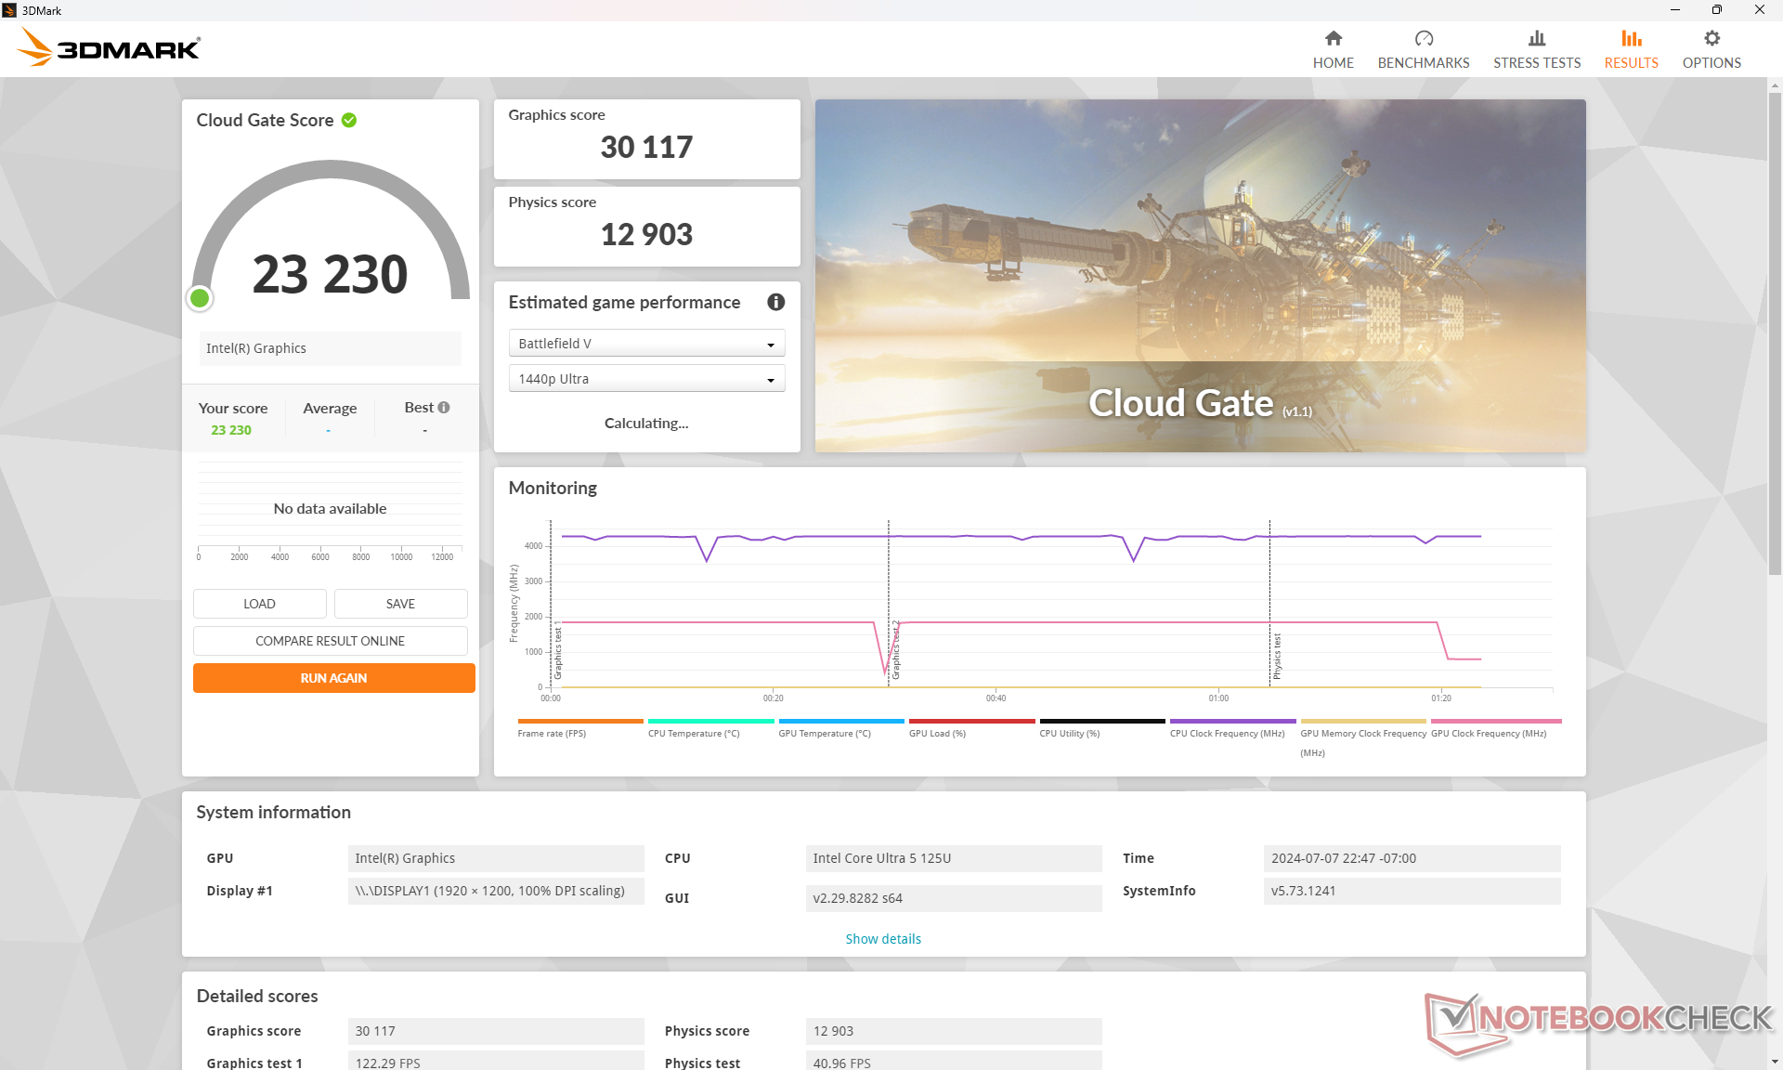Toggle GPU Clock Frequency legend series
This screenshot has height=1070, width=1783.
(x=1488, y=733)
